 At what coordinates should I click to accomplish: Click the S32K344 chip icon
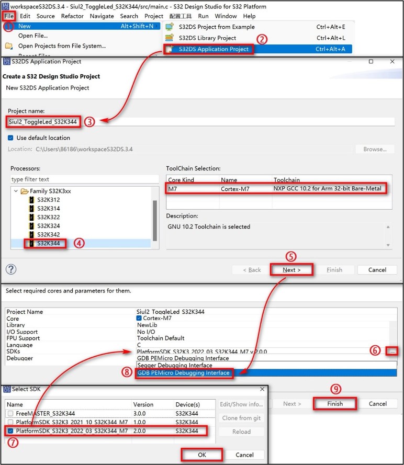tap(31, 243)
